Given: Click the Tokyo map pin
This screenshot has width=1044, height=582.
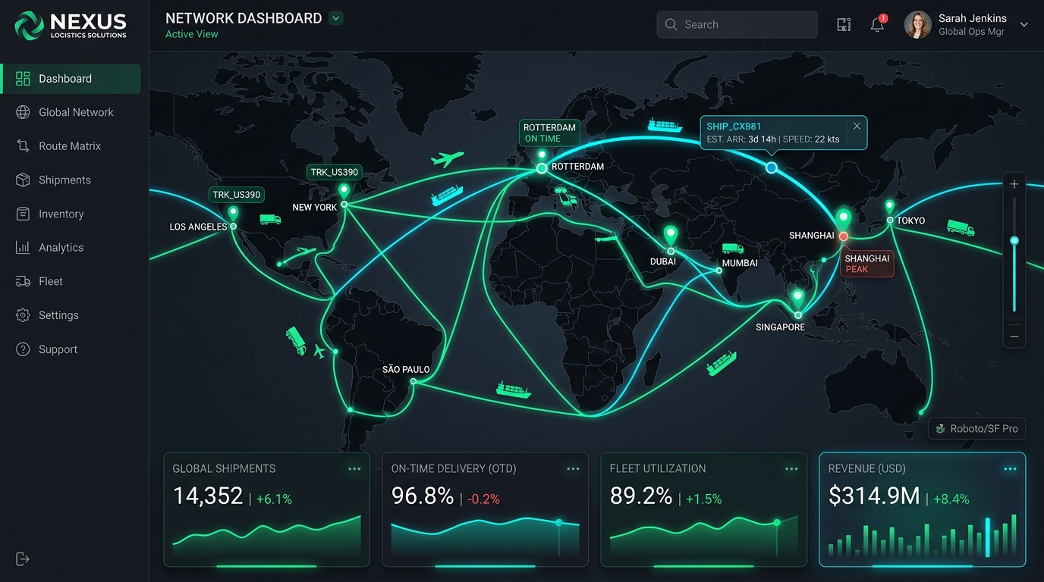Looking at the screenshot, I should click(890, 207).
